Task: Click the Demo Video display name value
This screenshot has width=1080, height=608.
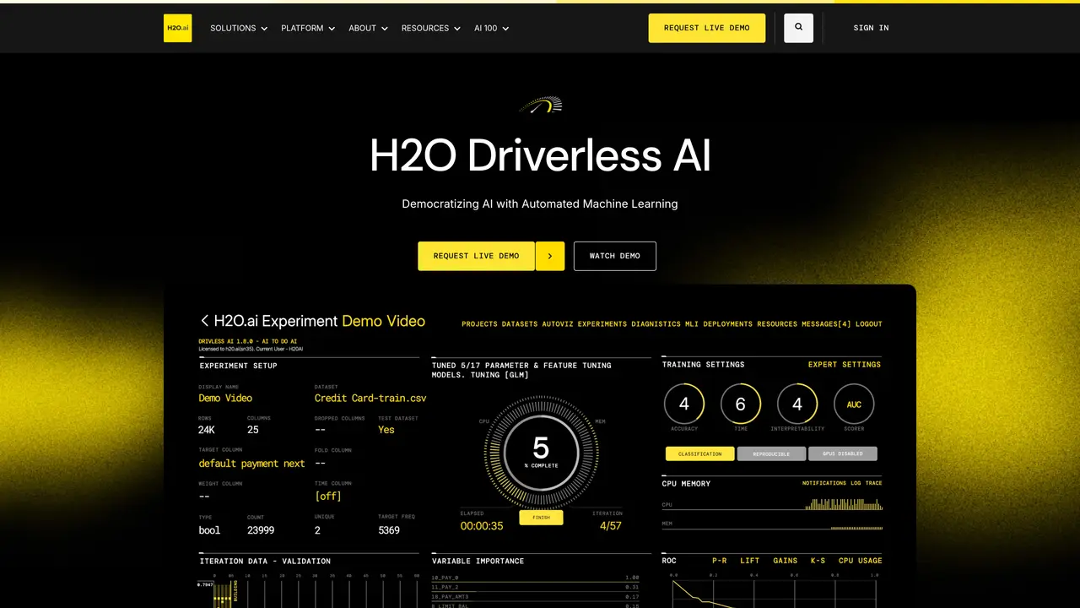Action: pyautogui.click(x=225, y=398)
